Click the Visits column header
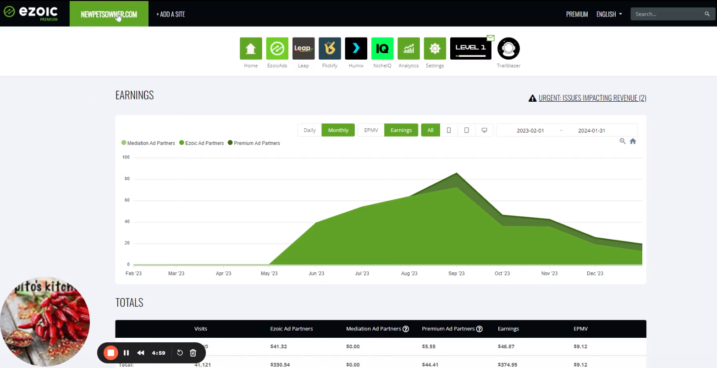Image resolution: width=717 pixels, height=368 pixels. tap(201, 329)
